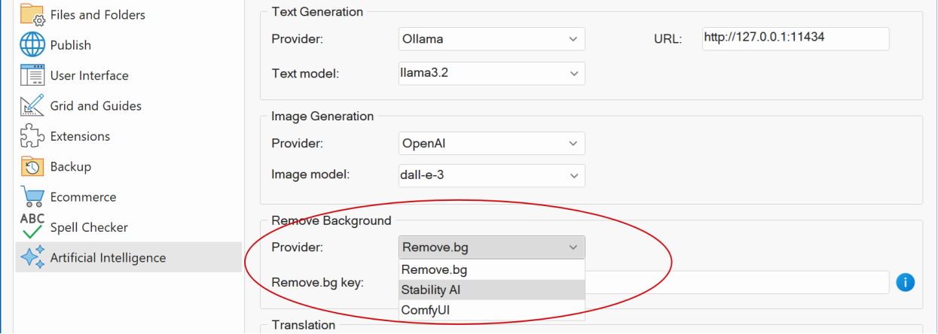Click the URL field containing http://127.0.0.1:11434
Viewport: 938px width, 334px height.
pyautogui.click(x=796, y=38)
